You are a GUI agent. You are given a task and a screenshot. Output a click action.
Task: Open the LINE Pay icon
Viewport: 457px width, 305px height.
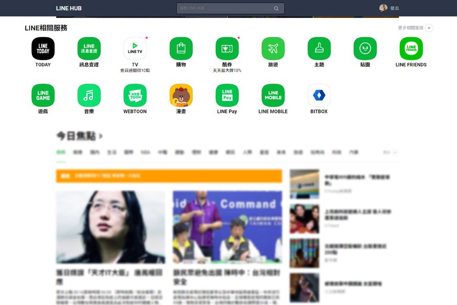[227, 96]
